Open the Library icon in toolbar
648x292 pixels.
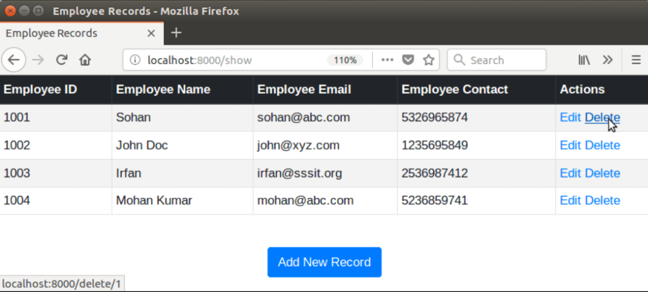point(584,60)
